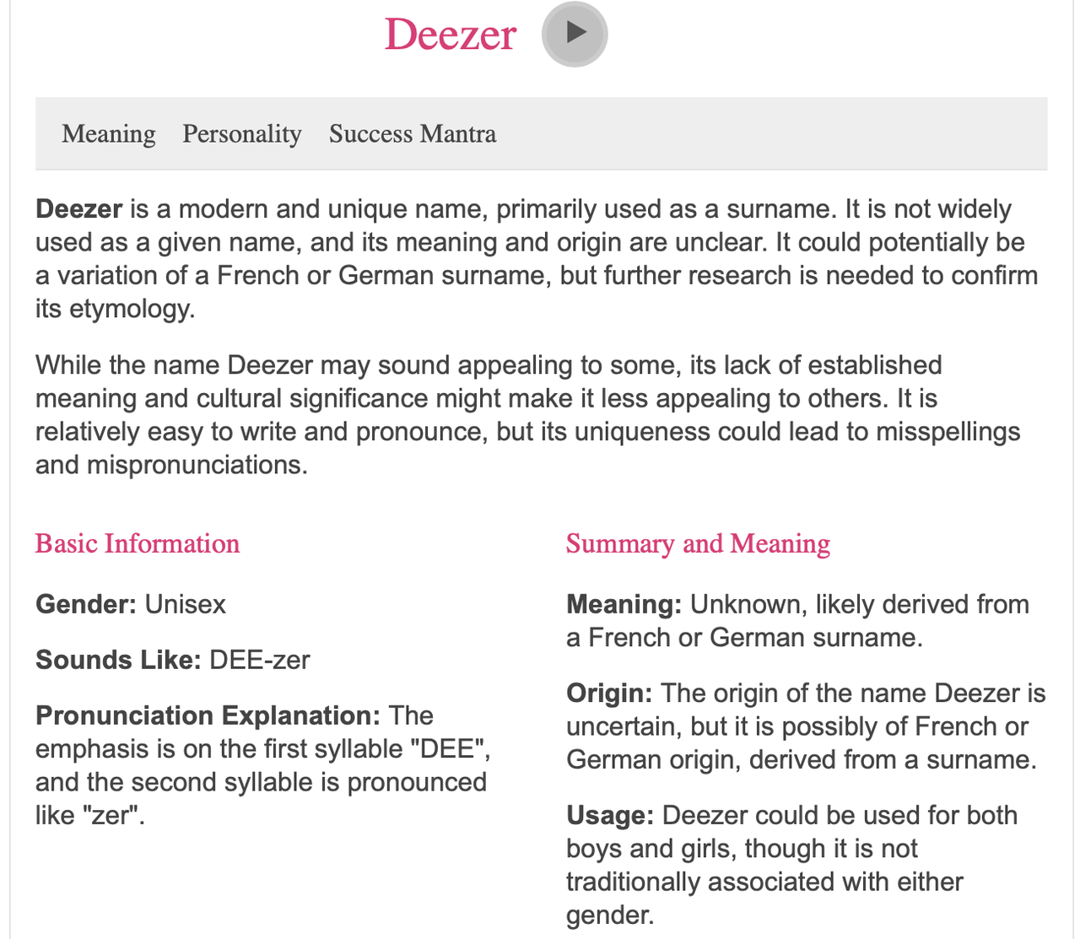Click the words misspellings and mispronunciations
This screenshot has width=1080, height=939.
coord(528,448)
